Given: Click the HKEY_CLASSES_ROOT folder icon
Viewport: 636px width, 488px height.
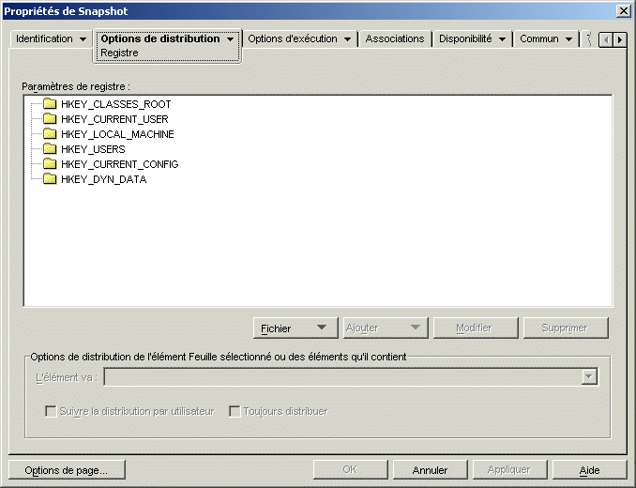Looking at the screenshot, I should click(x=50, y=104).
